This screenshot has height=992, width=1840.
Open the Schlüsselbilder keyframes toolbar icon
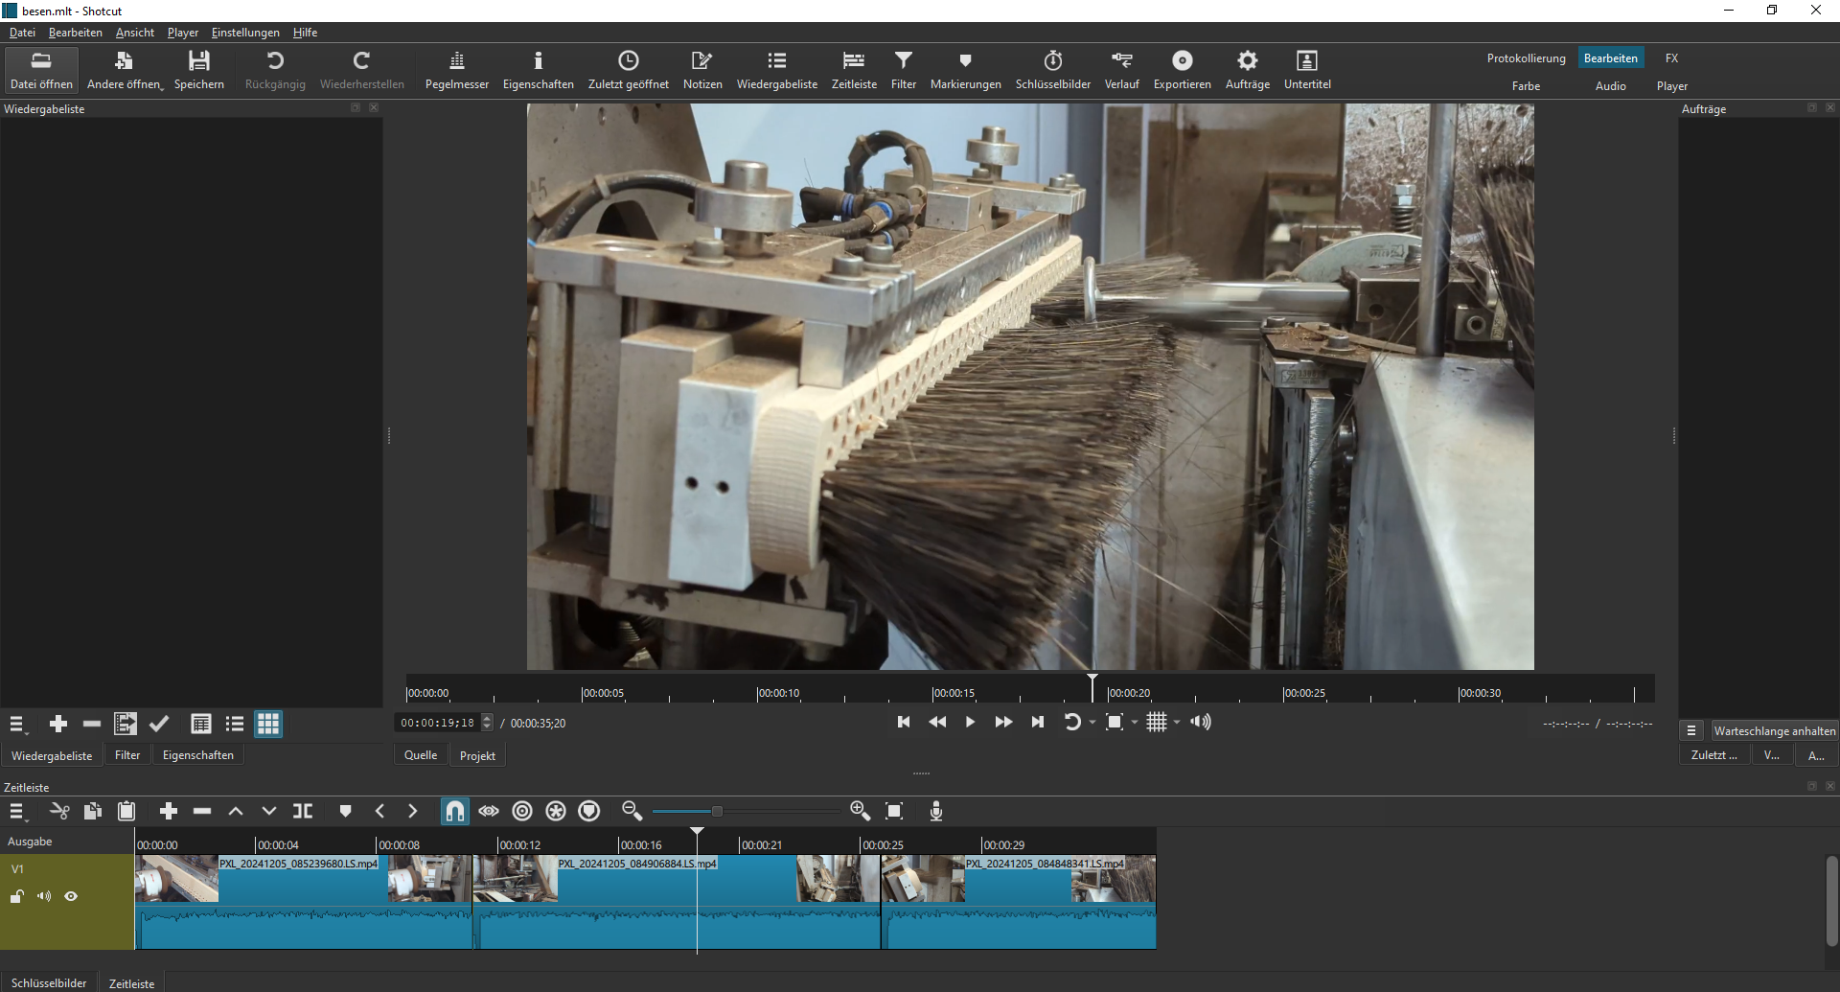(1052, 70)
